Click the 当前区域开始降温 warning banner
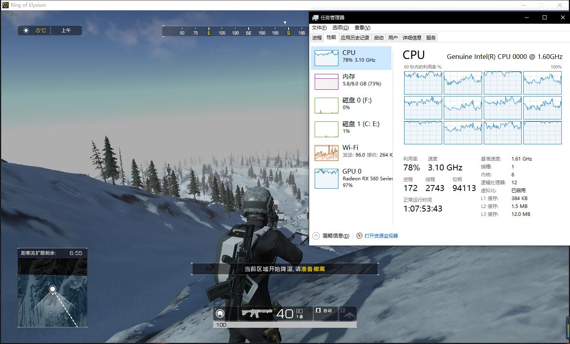Viewport: 570px width, 344px height. (285, 269)
